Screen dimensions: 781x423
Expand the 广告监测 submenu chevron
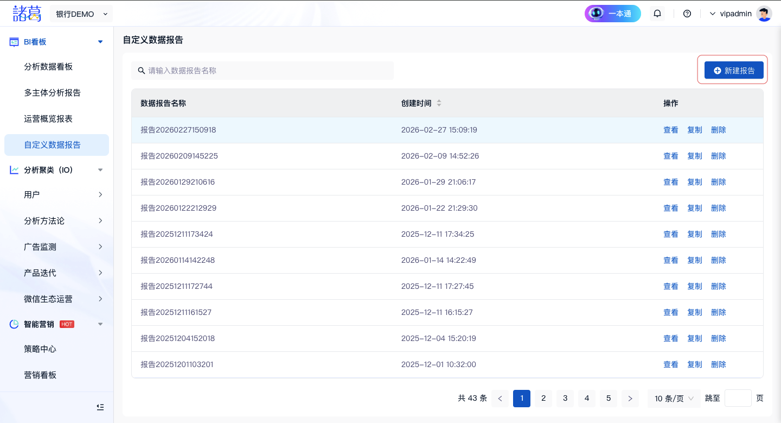pos(100,247)
